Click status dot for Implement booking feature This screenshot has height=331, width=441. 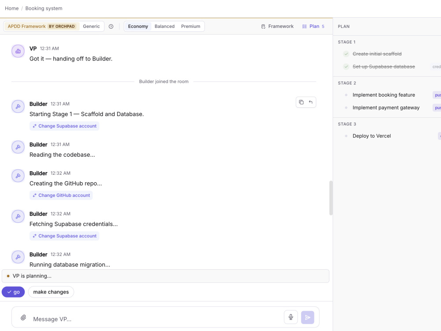click(x=346, y=95)
